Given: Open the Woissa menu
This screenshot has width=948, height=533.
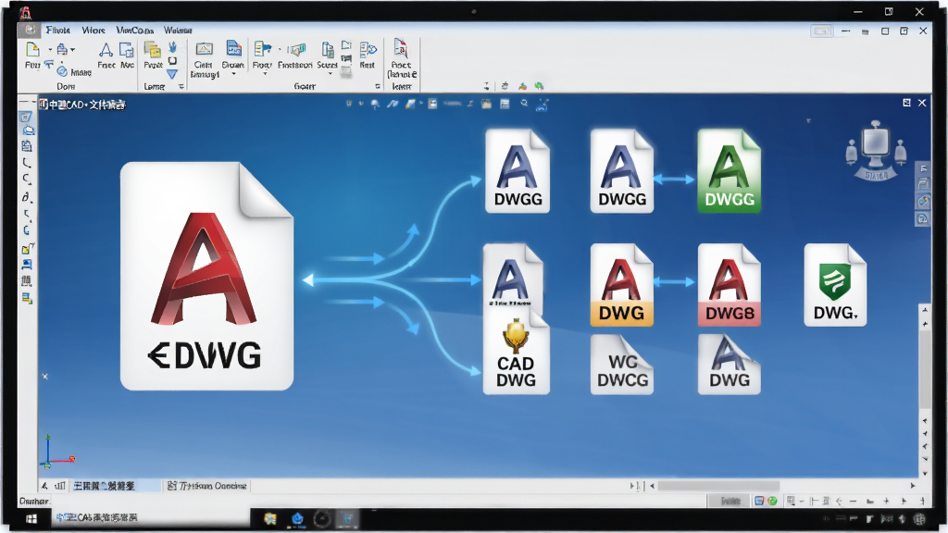Looking at the screenshot, I should [x=178, y=31].
